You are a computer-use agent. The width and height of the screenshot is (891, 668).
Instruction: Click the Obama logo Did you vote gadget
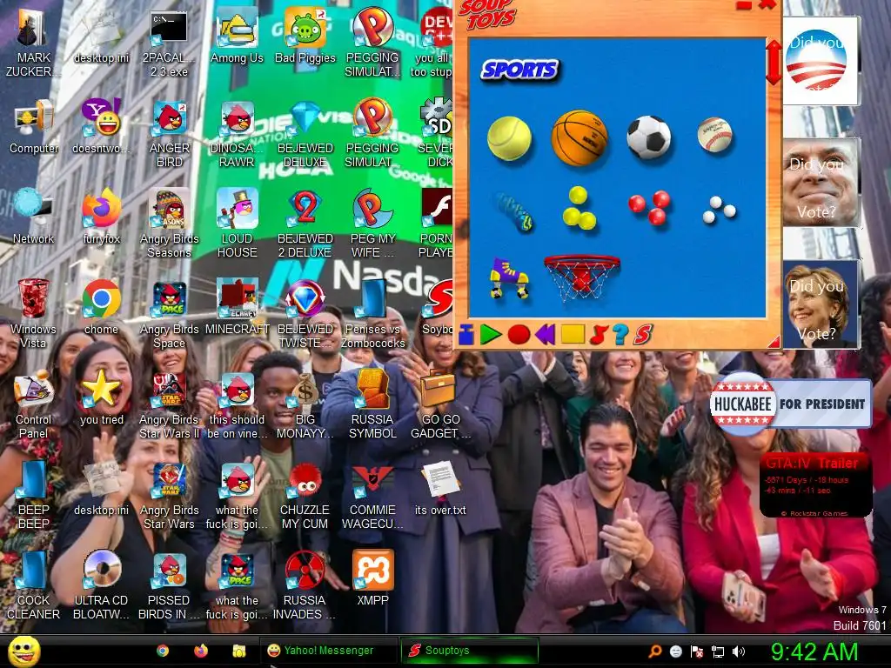[x=821, y=60]
